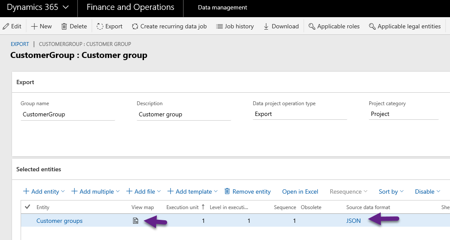
Task: Click the Edit pencil icon
Action: 6,26
